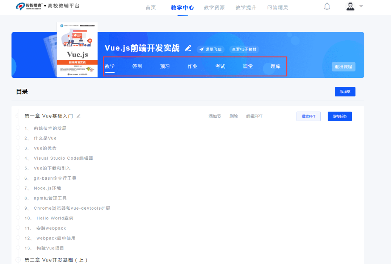Image resolution: width=391 pixels, height=264 pixels.
Task: Open the user avatar profile
Action: click(350, 7)
